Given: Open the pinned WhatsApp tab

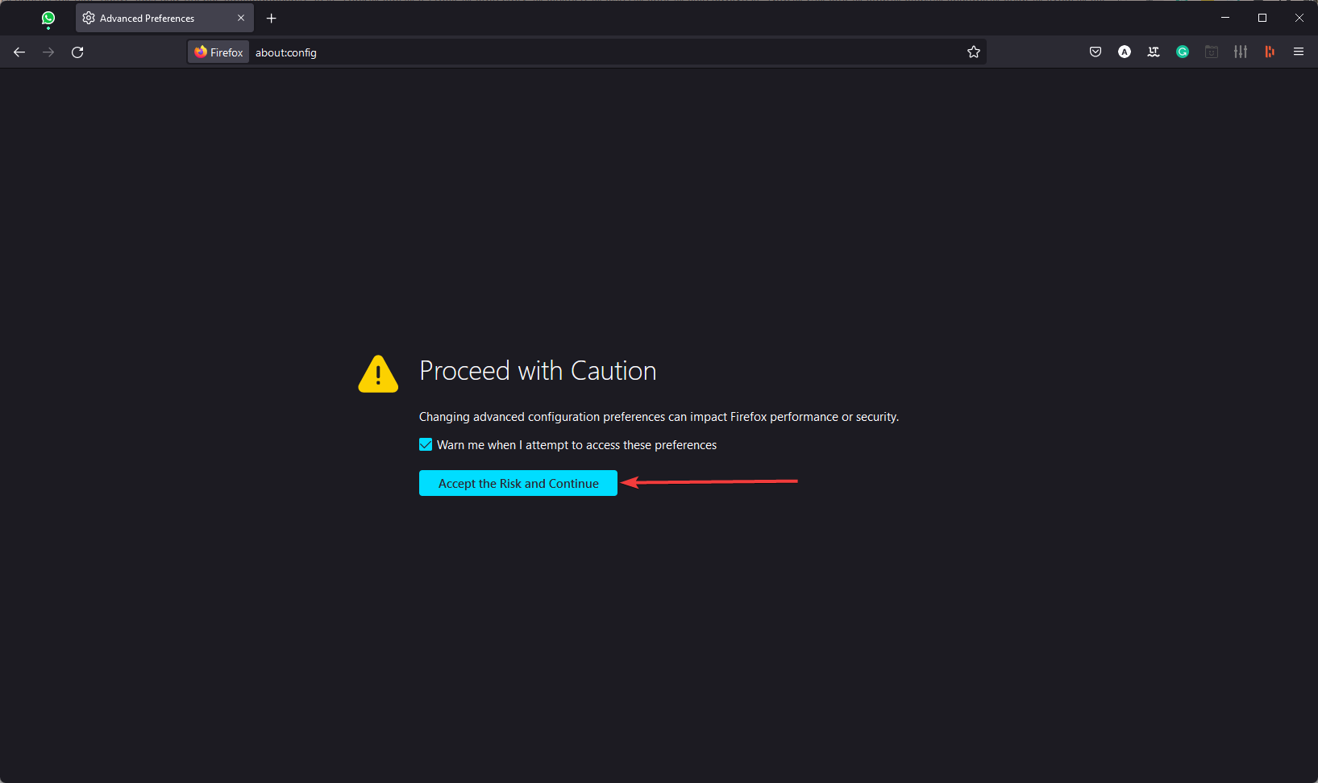Looking at the screenshot, I should (48, 18).
